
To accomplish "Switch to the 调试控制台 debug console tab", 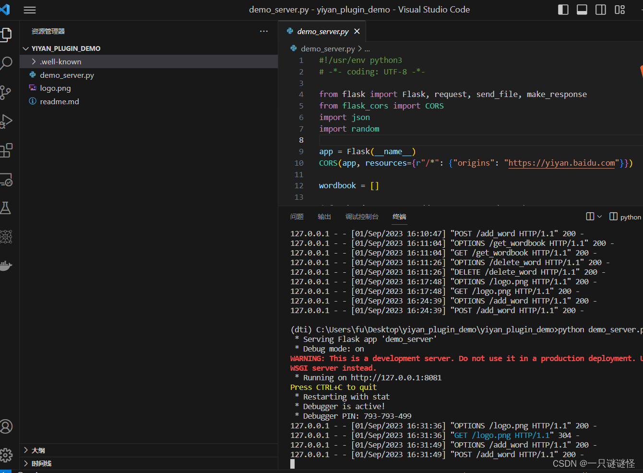I will tap(362, 217).
